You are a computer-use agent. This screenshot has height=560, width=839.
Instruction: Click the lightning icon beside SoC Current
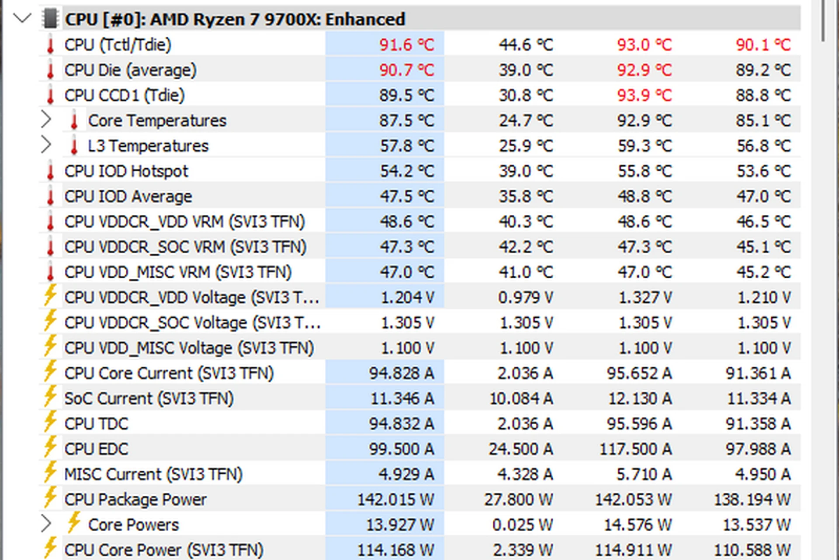(x=50, y=397)
